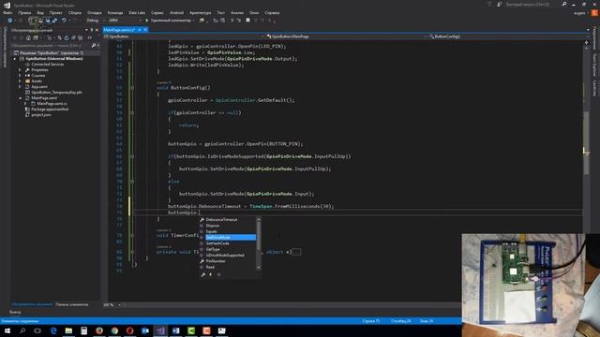Select Package.appxmanifest in Solution Explorer

(50, 110)
